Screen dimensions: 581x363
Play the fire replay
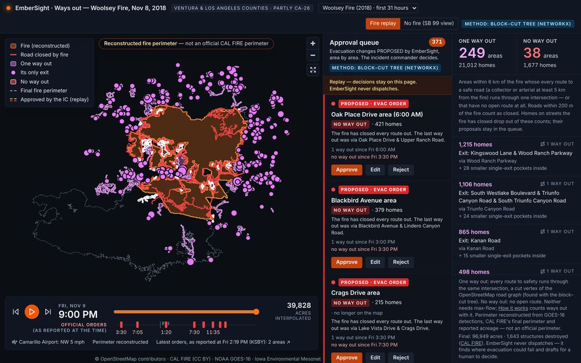[32, 312]
